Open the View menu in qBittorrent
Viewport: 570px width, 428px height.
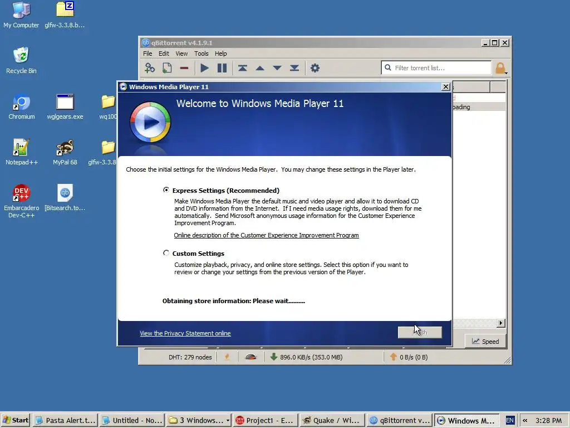tap(181, 53)
